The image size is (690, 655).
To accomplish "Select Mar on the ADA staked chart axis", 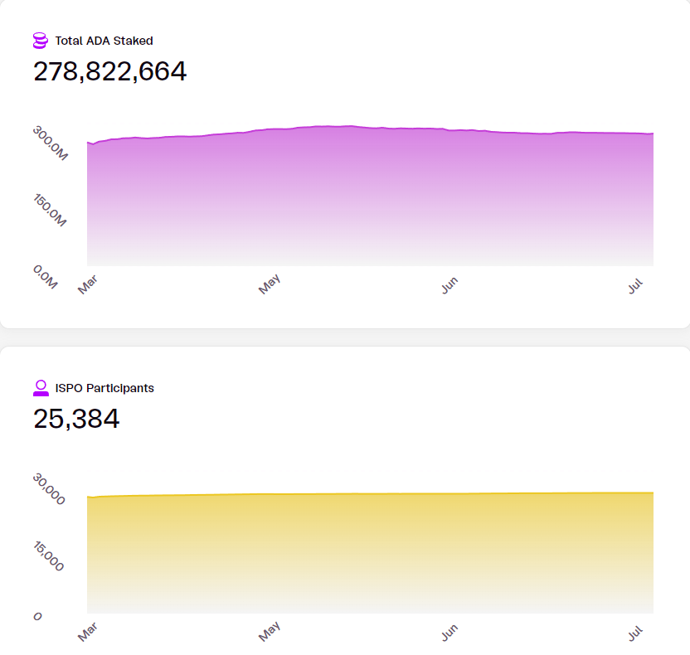I will point(87,285).
